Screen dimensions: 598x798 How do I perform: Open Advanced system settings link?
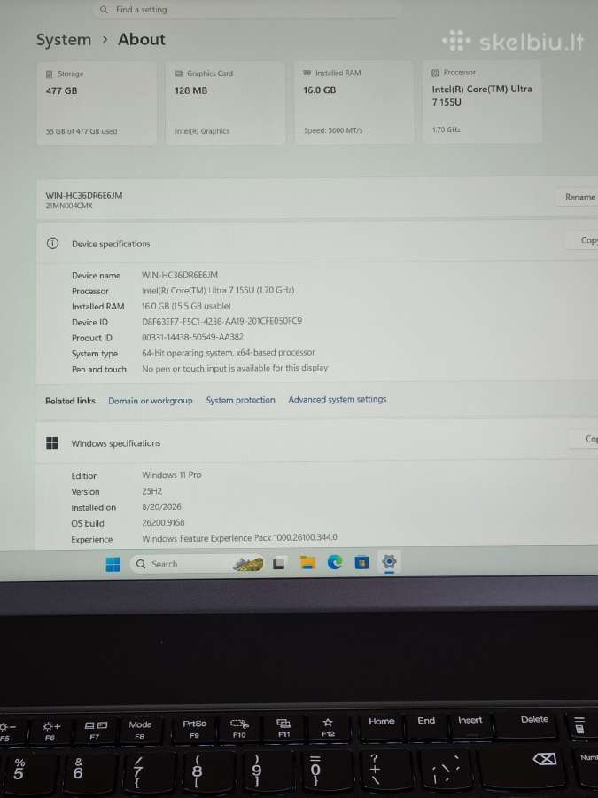click(338, 400)
